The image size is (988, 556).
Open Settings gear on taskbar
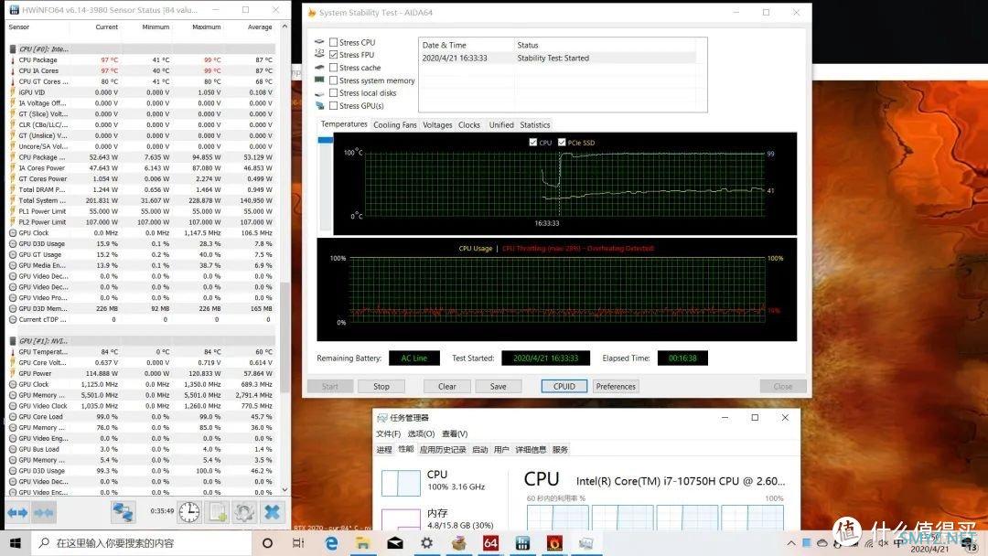click(x=426, y=543)
